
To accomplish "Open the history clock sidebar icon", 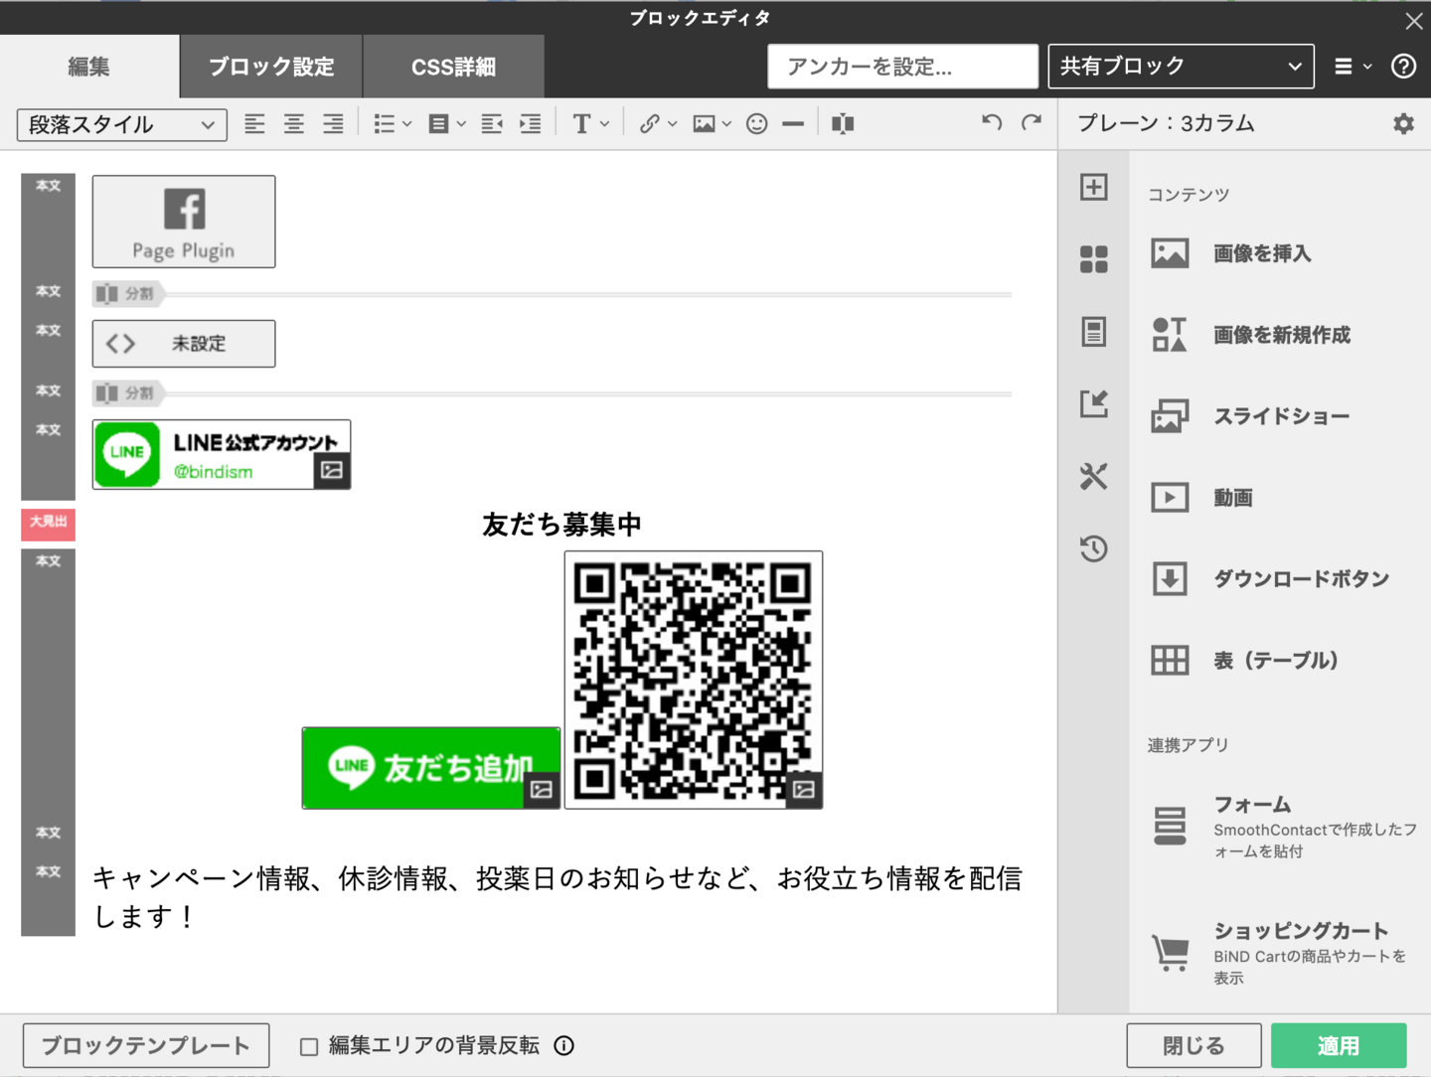I will click(x=1094, y=548).
